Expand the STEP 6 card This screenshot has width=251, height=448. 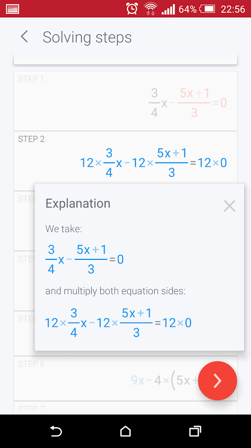tap(125, 378)
